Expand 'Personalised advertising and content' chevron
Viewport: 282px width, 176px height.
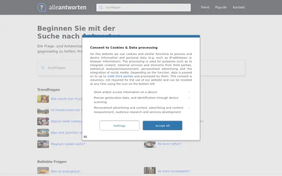coord(189,108)
